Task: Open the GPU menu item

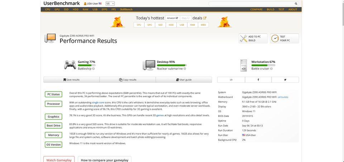Action: coord(57,9)
